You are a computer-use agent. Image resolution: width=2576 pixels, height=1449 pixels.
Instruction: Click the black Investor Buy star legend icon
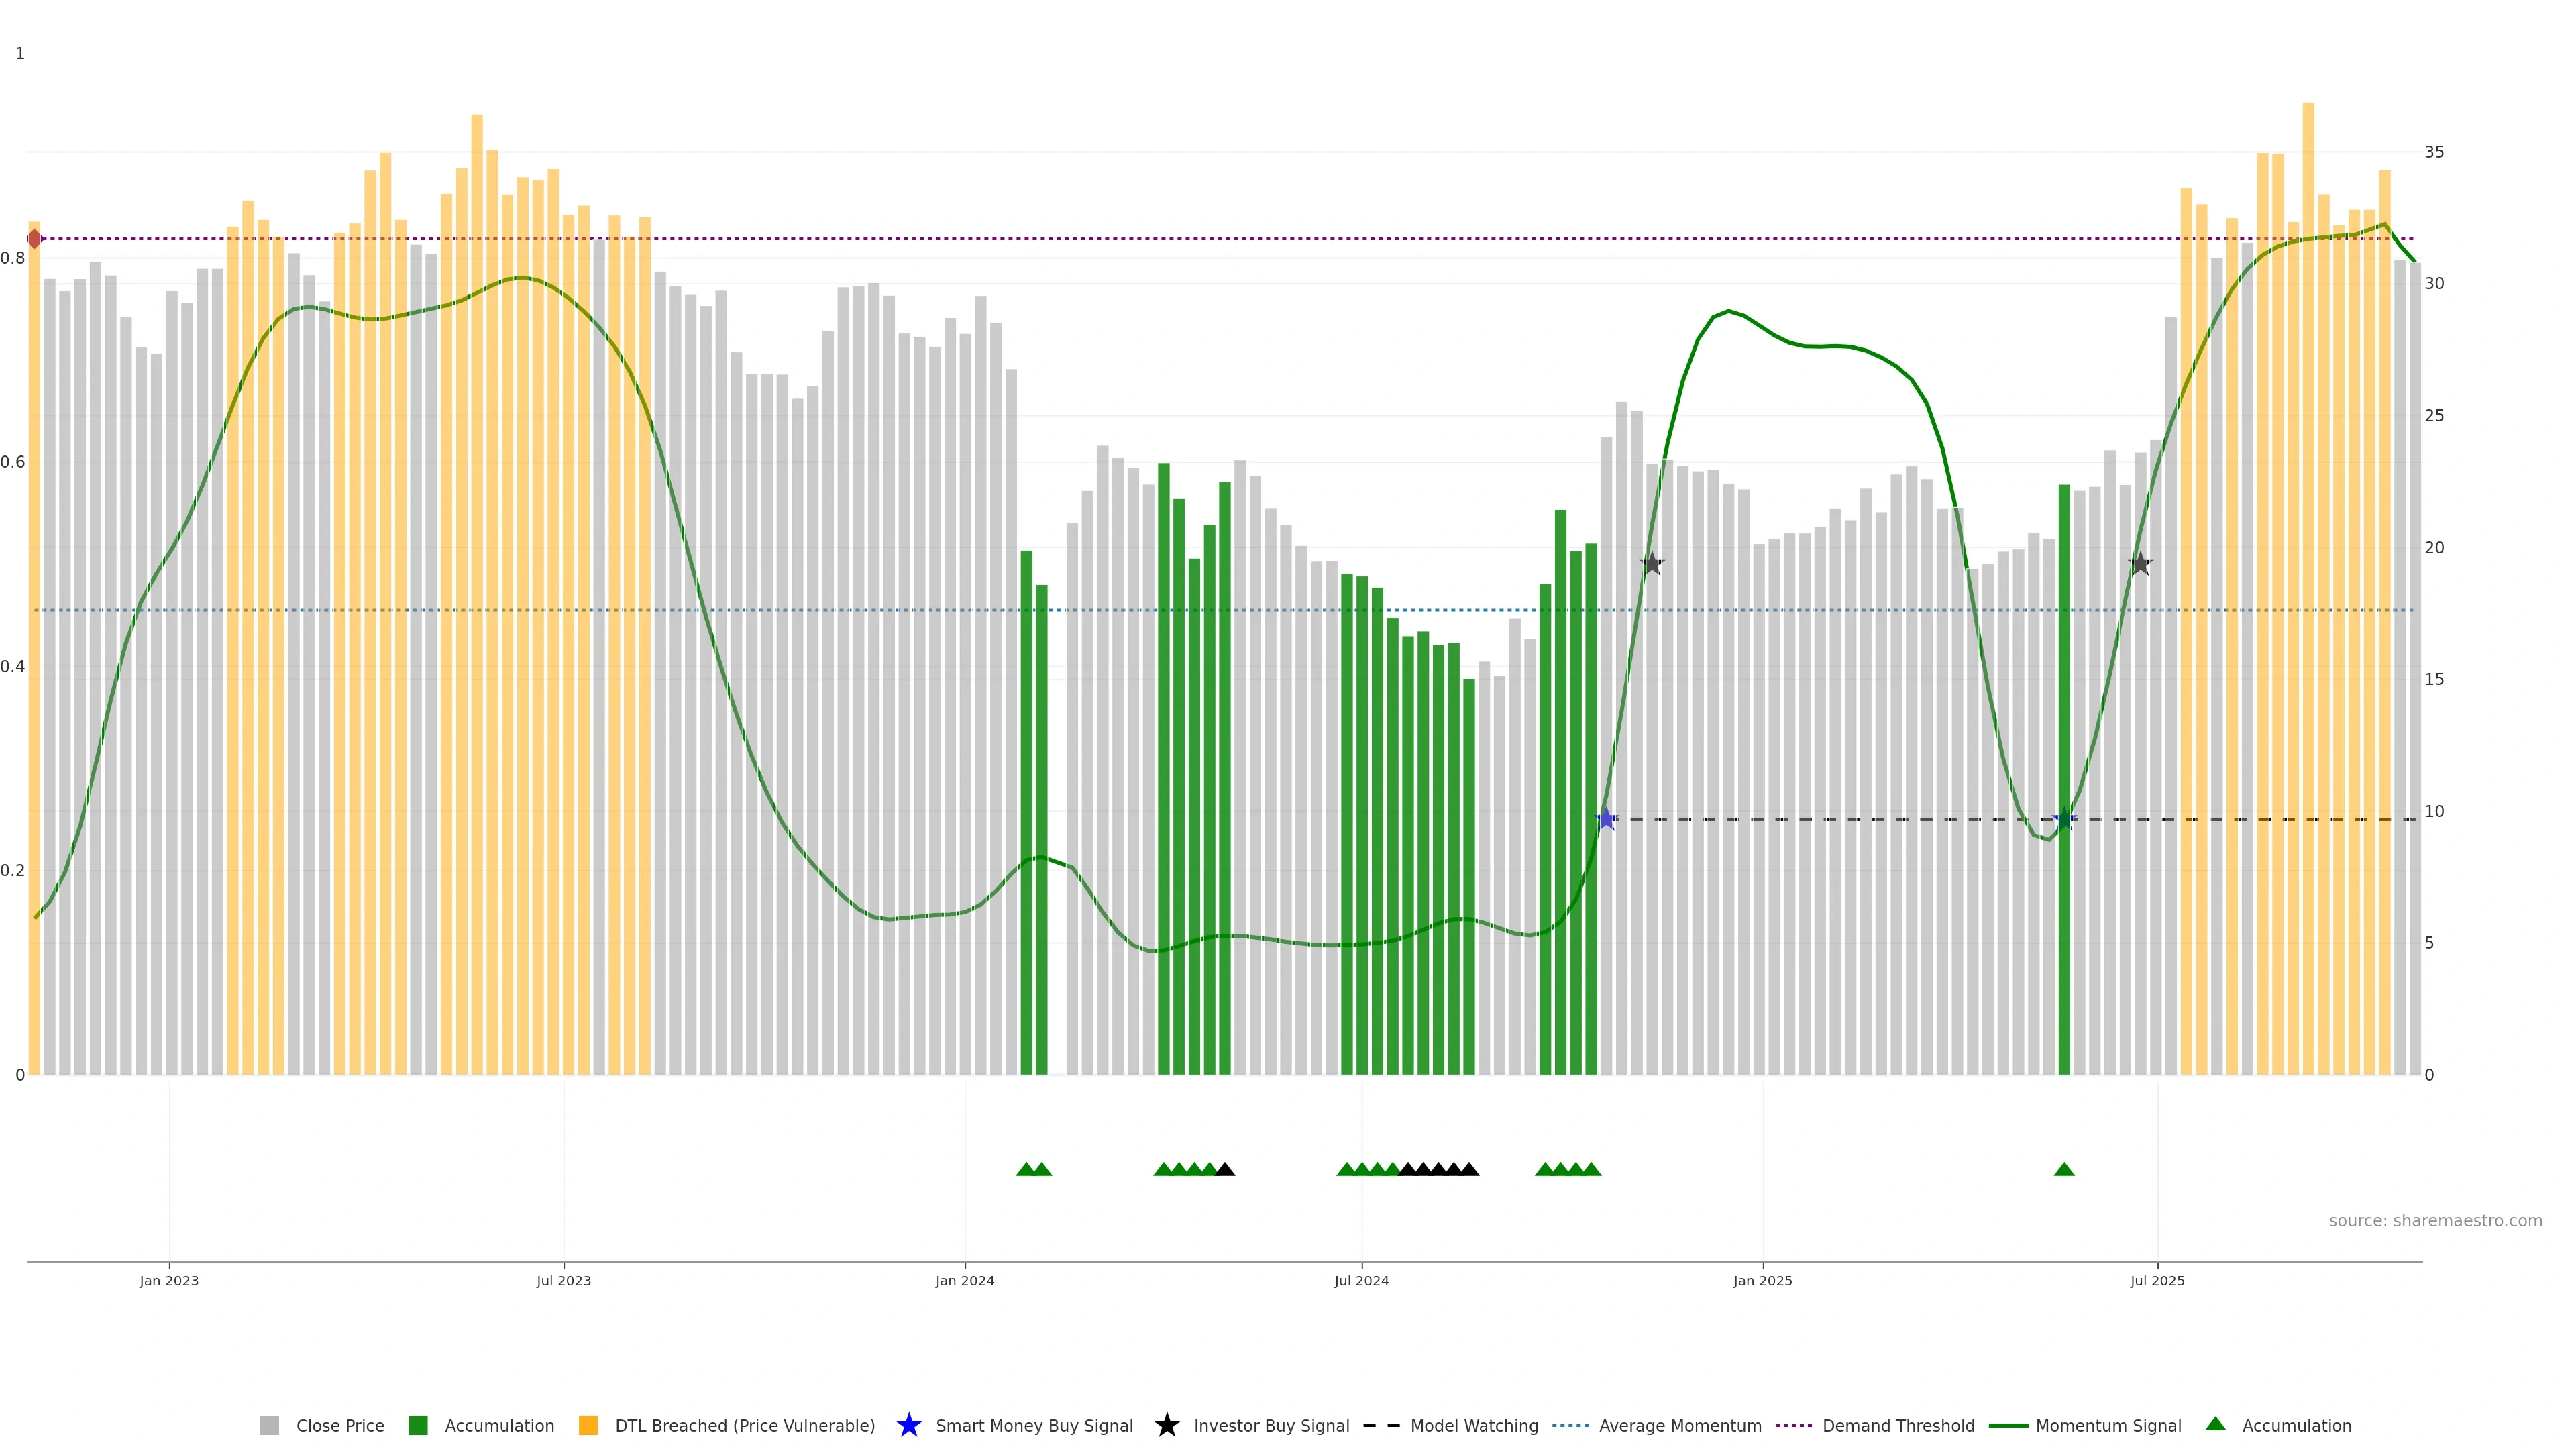pos(1166,1425)
